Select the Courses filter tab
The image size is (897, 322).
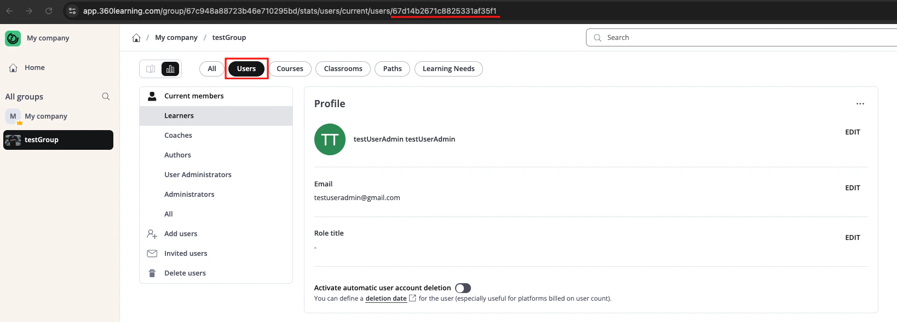pos(290,69)
